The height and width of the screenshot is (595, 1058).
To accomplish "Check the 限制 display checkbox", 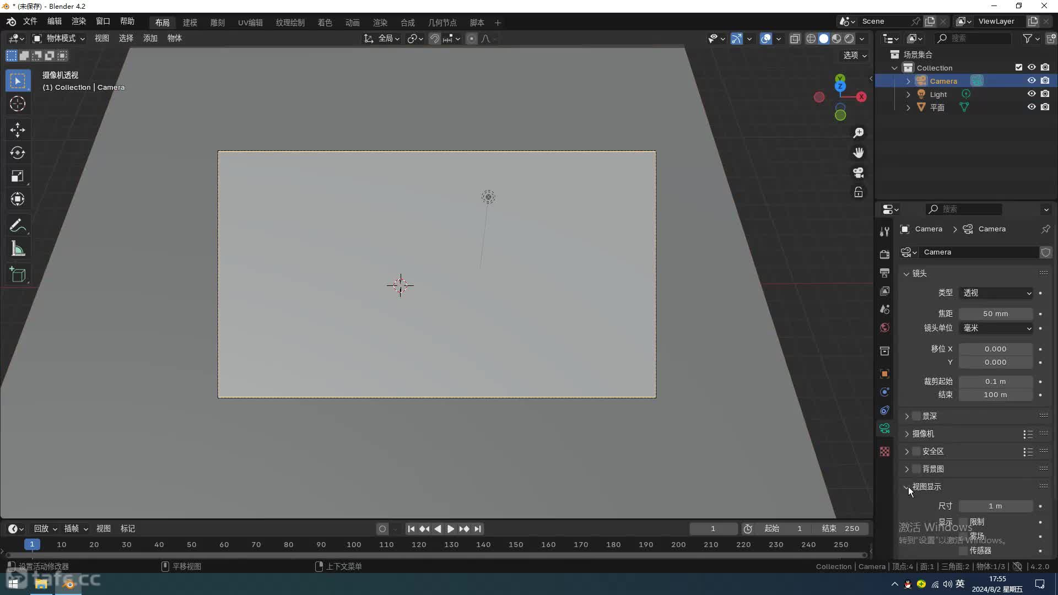I will (963, 522).
